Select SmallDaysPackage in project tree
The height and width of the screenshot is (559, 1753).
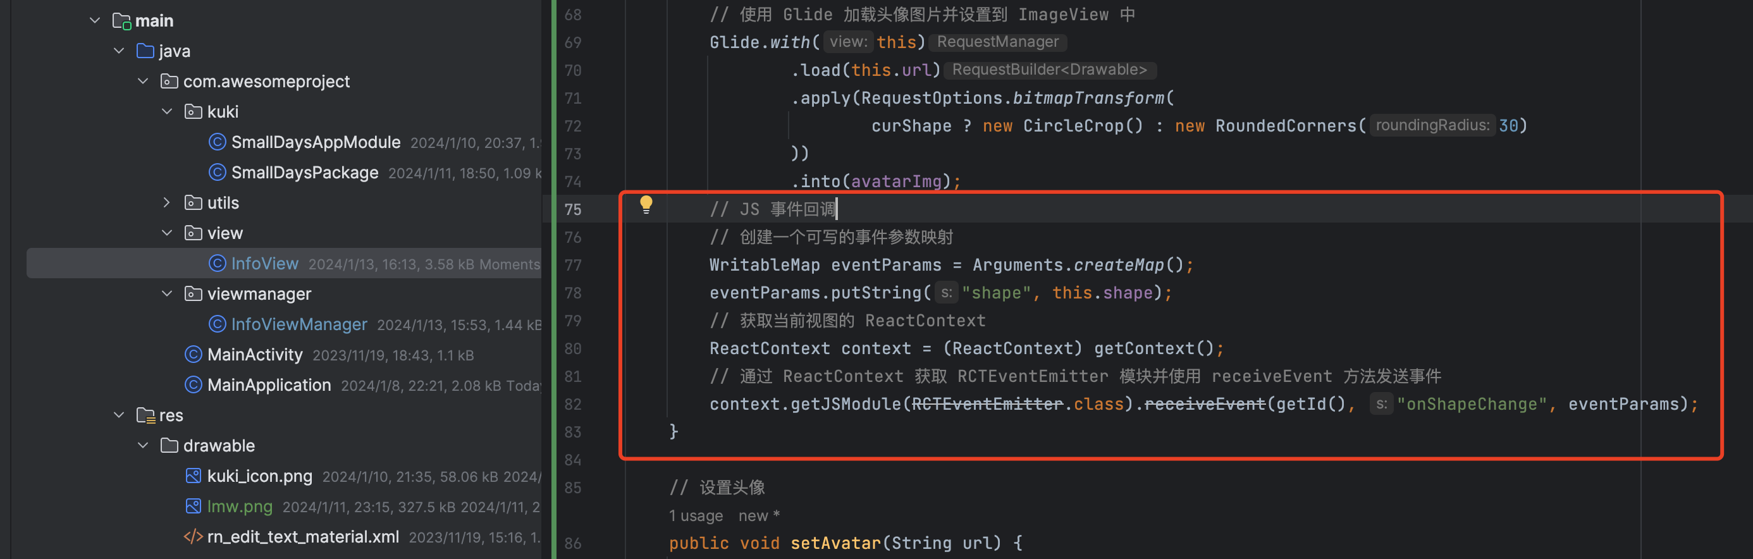tap(305, 172)
